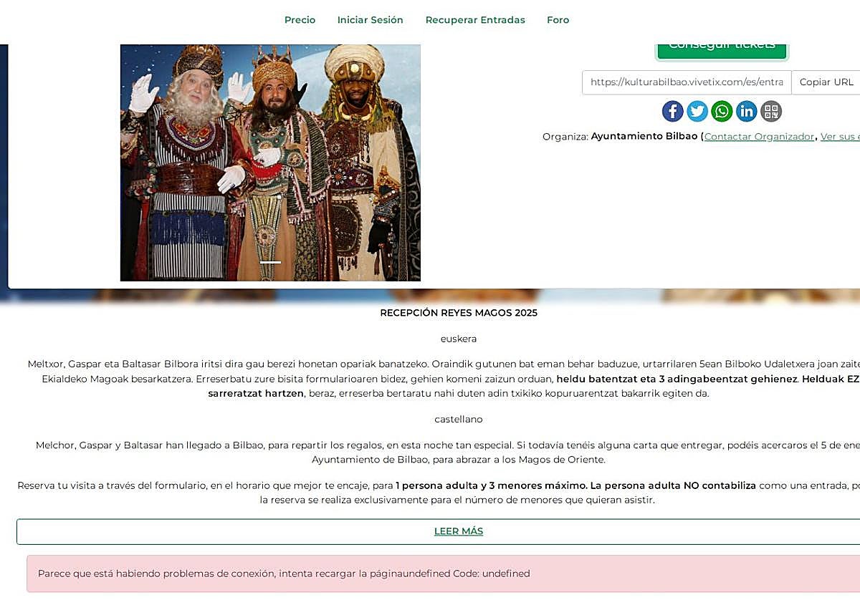Viewport: 860px width, 600px height.
Task: Open the Contactar Organizador link
Action: [x=759, y=136]
